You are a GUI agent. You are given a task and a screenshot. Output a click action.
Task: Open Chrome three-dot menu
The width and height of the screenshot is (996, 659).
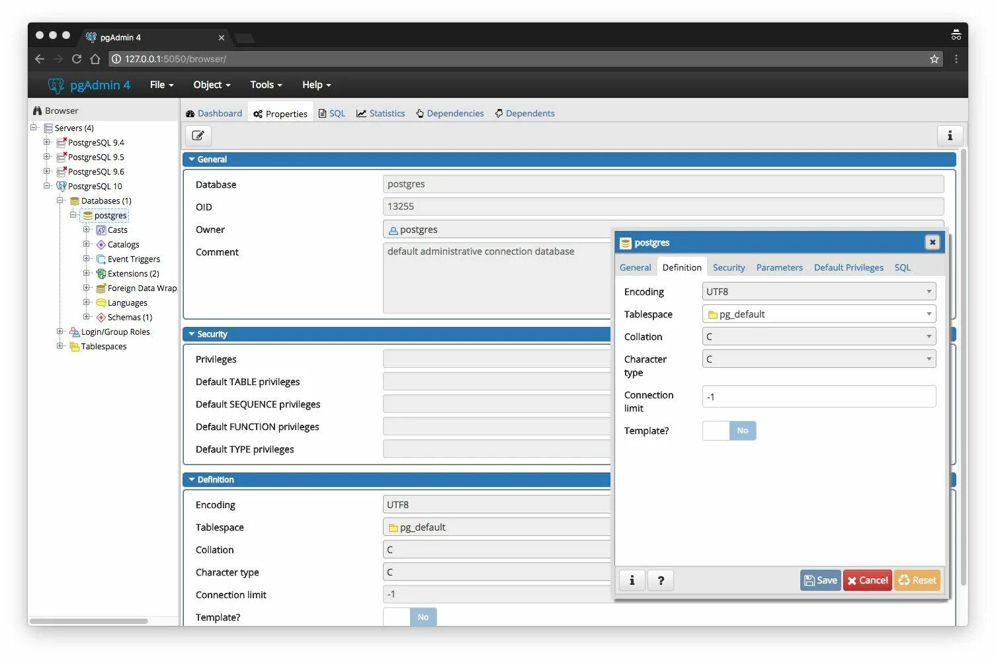pos(956,59)
